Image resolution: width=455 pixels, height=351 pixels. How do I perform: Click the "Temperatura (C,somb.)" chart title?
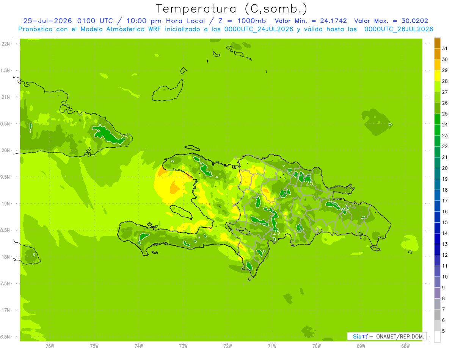coord(231,9)
